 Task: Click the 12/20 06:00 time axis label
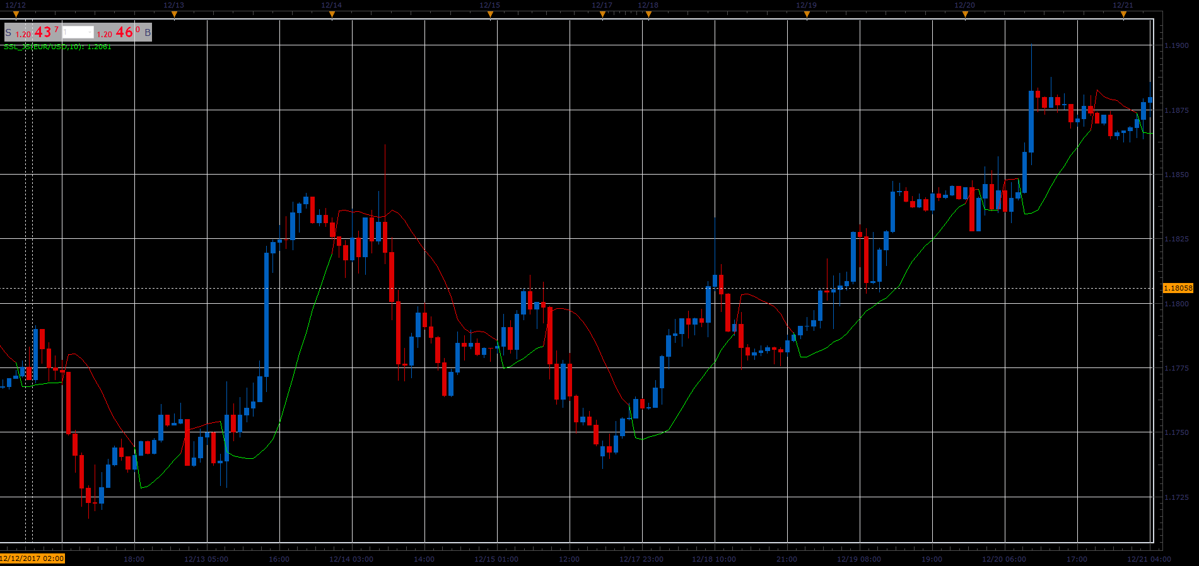[1004, 559]
